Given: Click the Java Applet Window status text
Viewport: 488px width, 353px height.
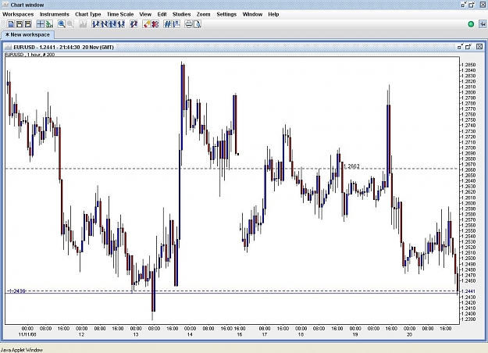Looking at the screenshot, I should (x=22, y=350).
